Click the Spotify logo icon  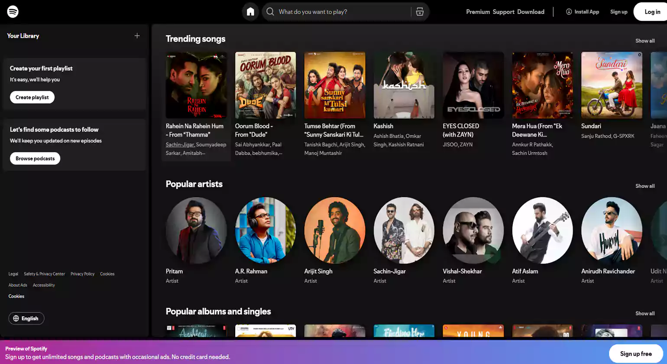(13, 12)
